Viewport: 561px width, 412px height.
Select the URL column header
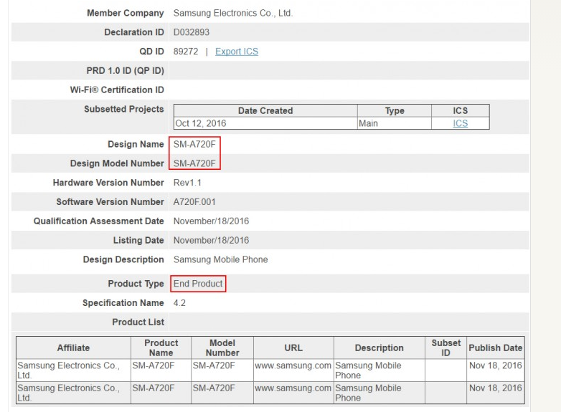tap(293, 348)
